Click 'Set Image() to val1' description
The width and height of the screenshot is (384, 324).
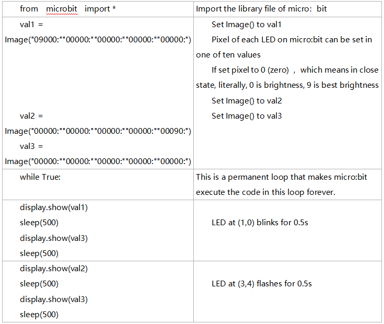point(247,25)
